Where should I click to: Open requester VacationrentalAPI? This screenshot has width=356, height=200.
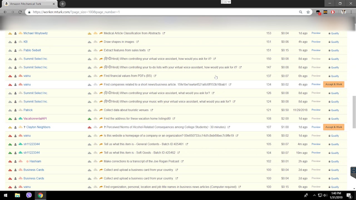tap(35, 119)
